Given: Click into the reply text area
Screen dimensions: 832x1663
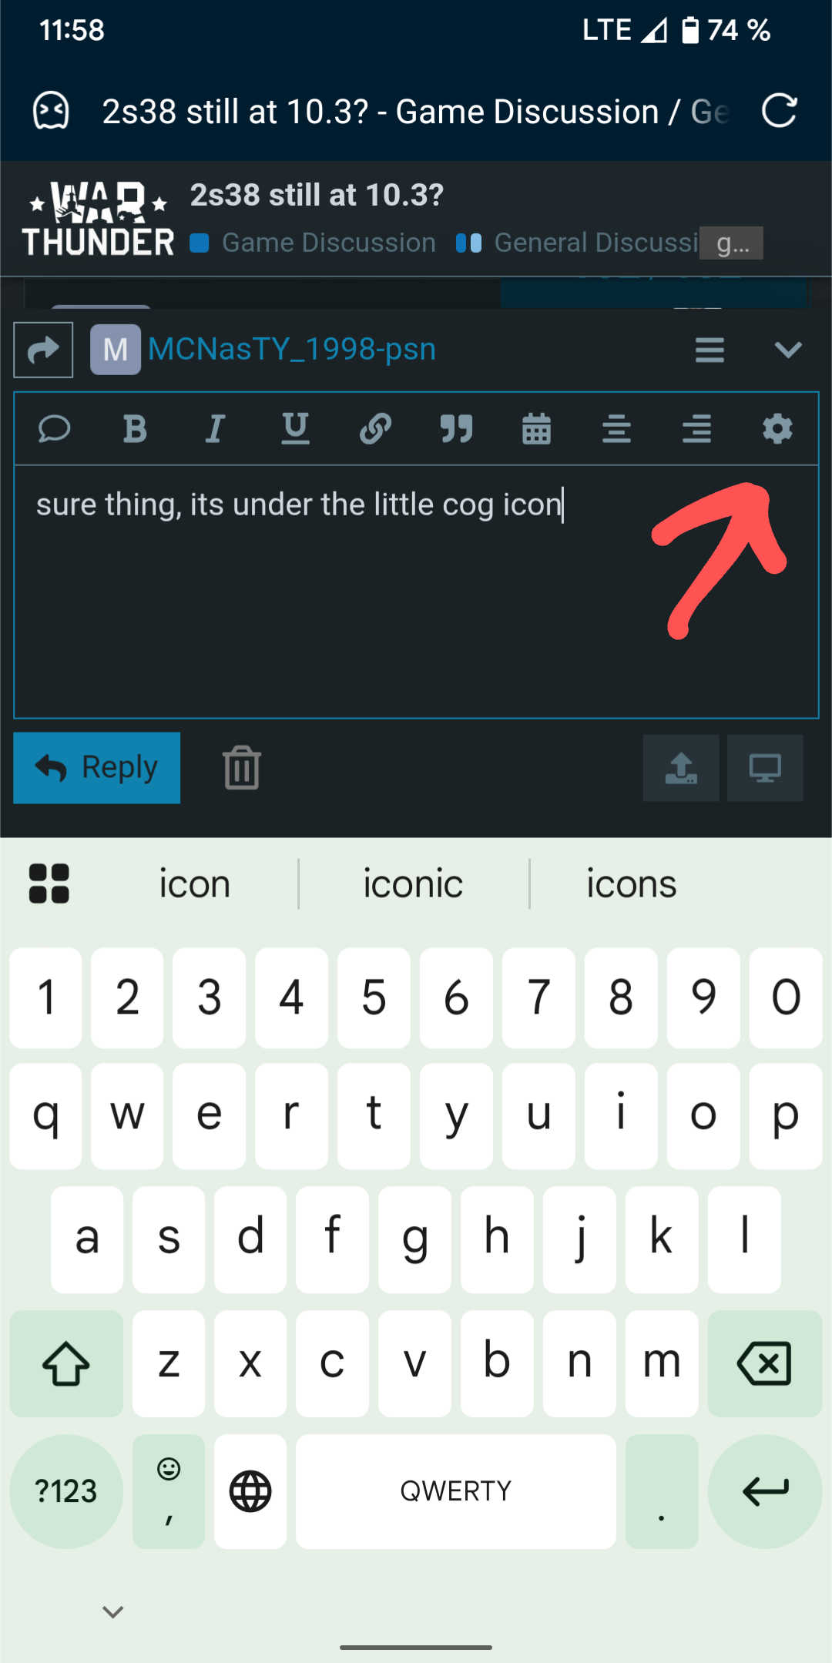Looking at the screenshot, I should click(416, 592).
